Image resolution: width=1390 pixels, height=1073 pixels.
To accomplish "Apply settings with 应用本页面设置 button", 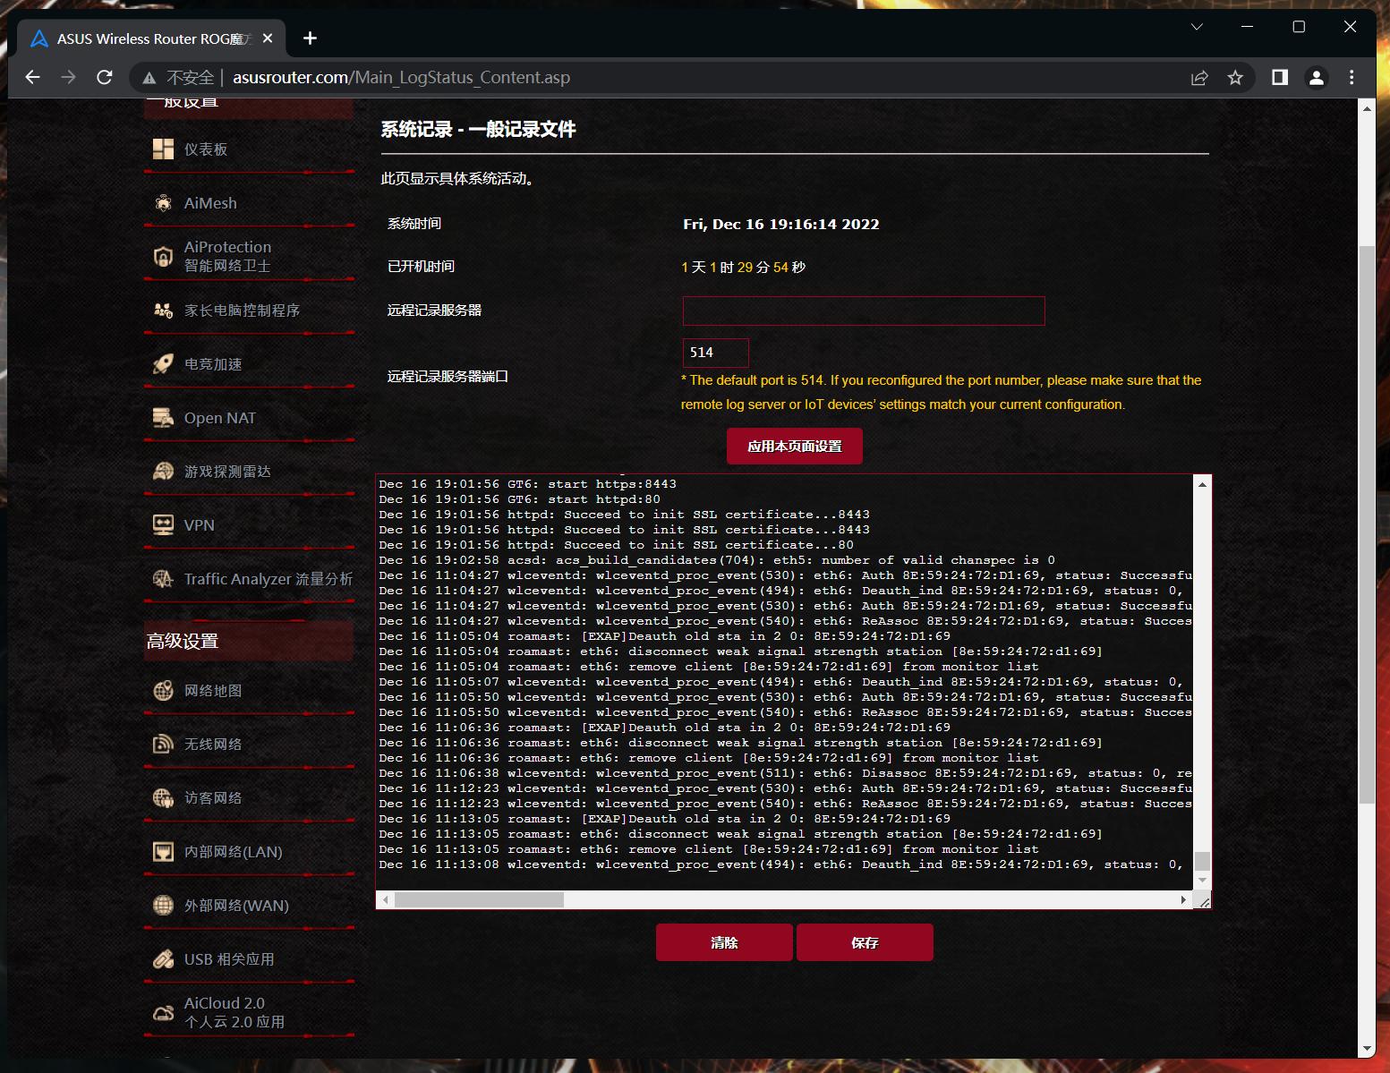I will tap(794, 447).
